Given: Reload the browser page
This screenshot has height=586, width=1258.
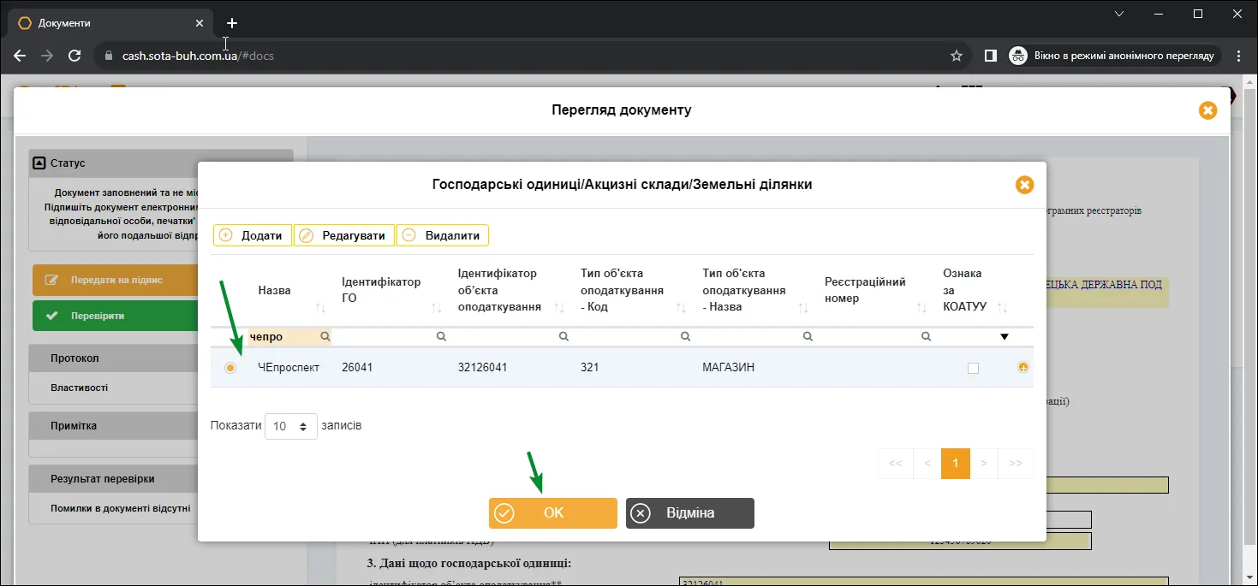Looking at the screenshot, I should 75,56.
